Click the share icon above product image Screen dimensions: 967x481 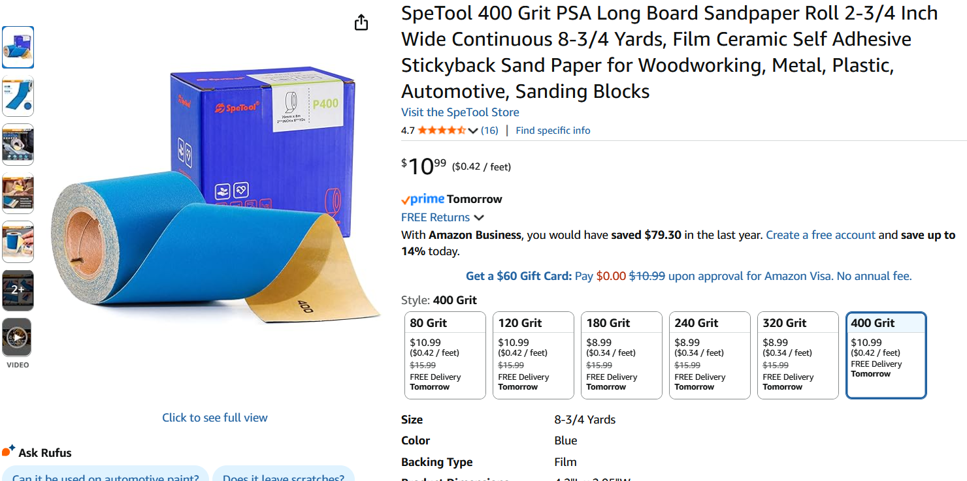361,23
